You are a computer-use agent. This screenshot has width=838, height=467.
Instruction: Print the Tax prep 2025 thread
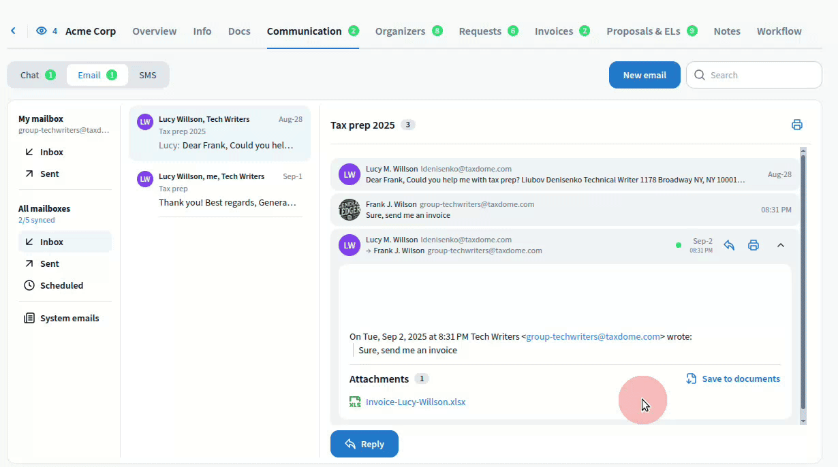pos(796,125)
